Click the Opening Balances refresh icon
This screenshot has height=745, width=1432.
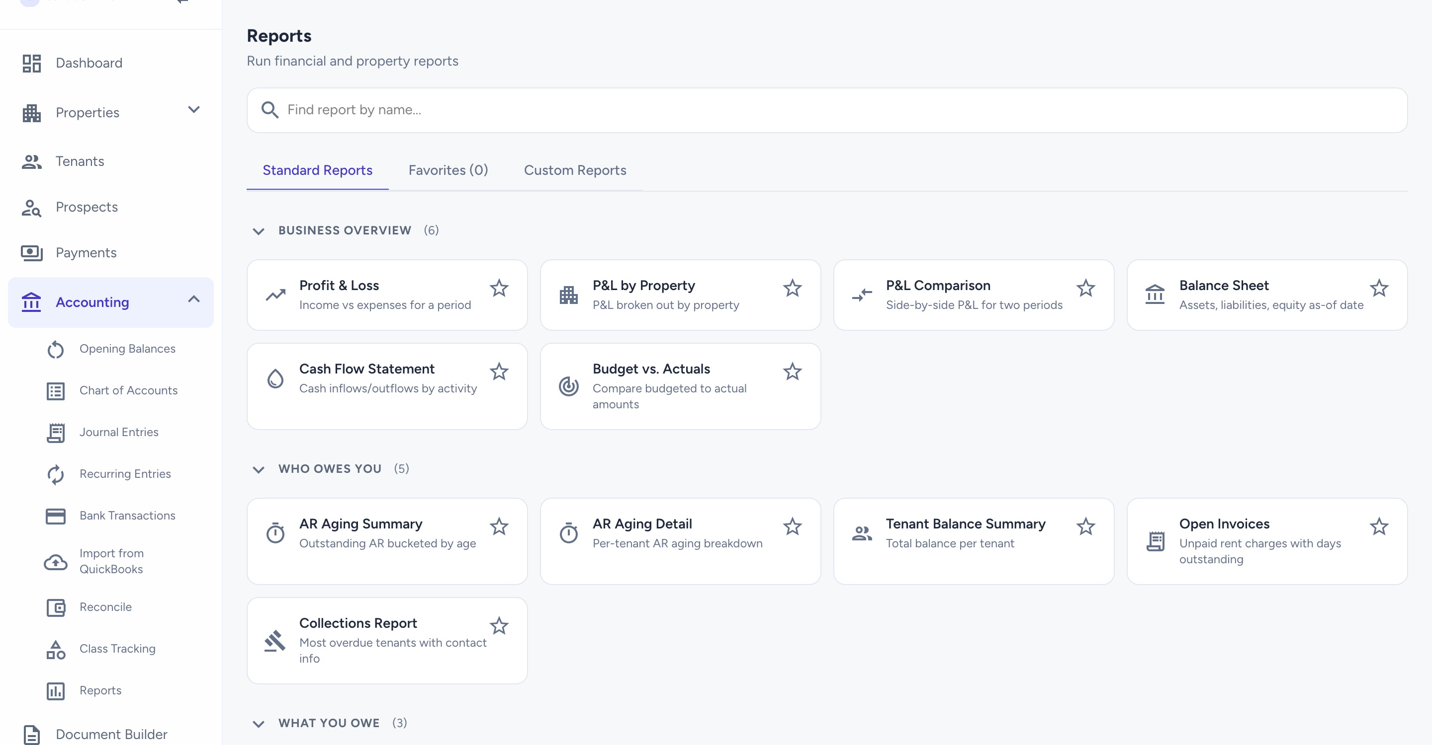(x=56, y=349)
